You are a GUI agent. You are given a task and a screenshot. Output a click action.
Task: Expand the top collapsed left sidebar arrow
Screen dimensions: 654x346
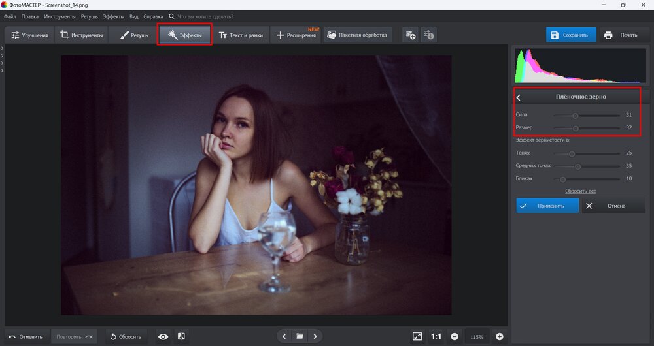pos(3,49)
